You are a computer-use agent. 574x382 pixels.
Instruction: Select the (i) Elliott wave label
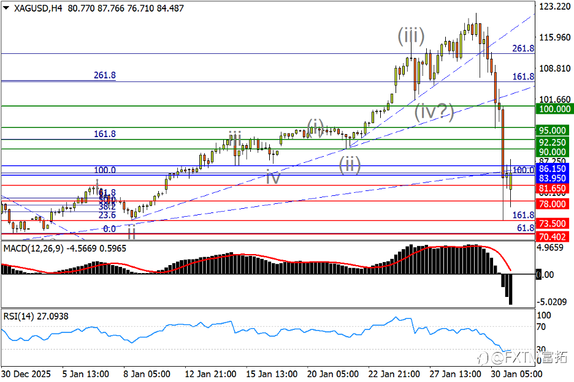pyautogui.click(x=315, y=127)
